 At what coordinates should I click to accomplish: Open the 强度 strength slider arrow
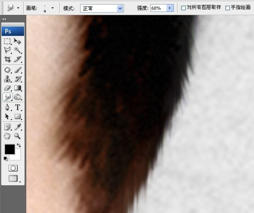[x=170, y=8]
